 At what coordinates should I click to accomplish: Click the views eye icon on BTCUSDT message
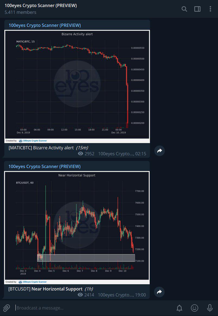(81, 295)
